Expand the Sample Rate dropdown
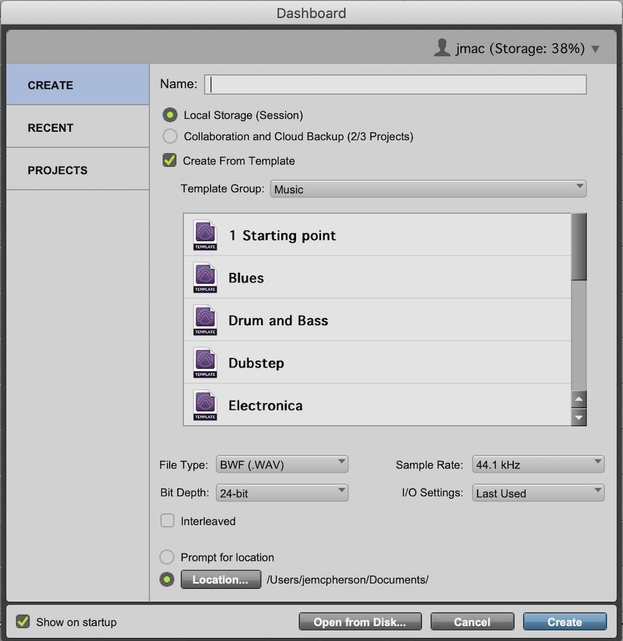Screen dimensions: 623x641 pos(538,465)
